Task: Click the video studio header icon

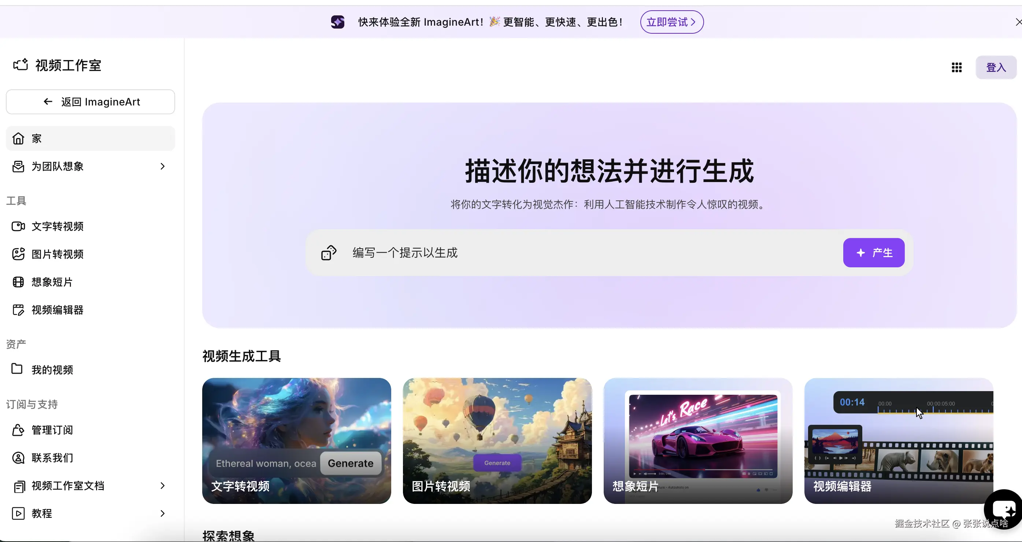Action: coord(21,65)
